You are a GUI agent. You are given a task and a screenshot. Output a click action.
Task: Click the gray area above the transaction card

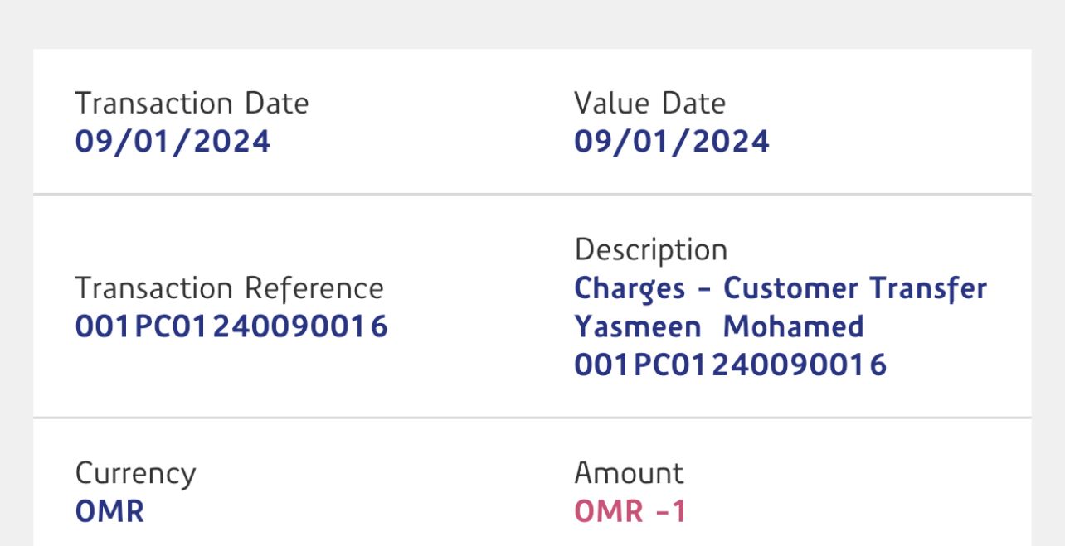(532, 23)
